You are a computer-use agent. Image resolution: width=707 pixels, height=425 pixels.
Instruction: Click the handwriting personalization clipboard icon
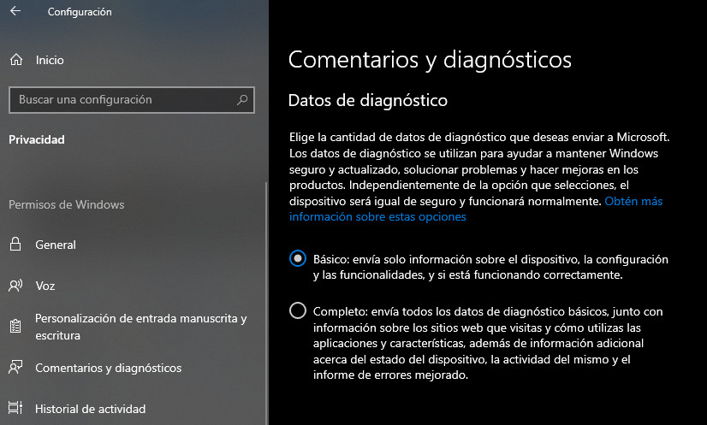pyautogui.click(x=15, y=327)
